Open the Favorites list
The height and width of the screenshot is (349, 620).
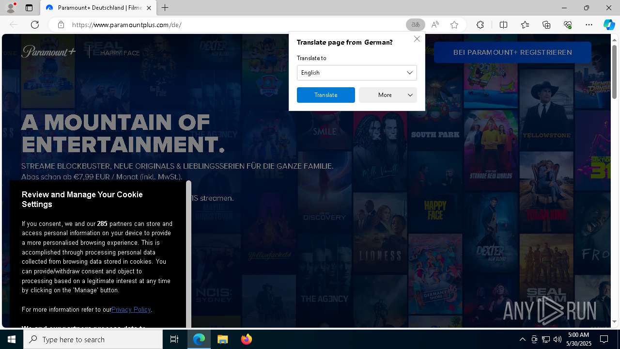click(525, 25)
